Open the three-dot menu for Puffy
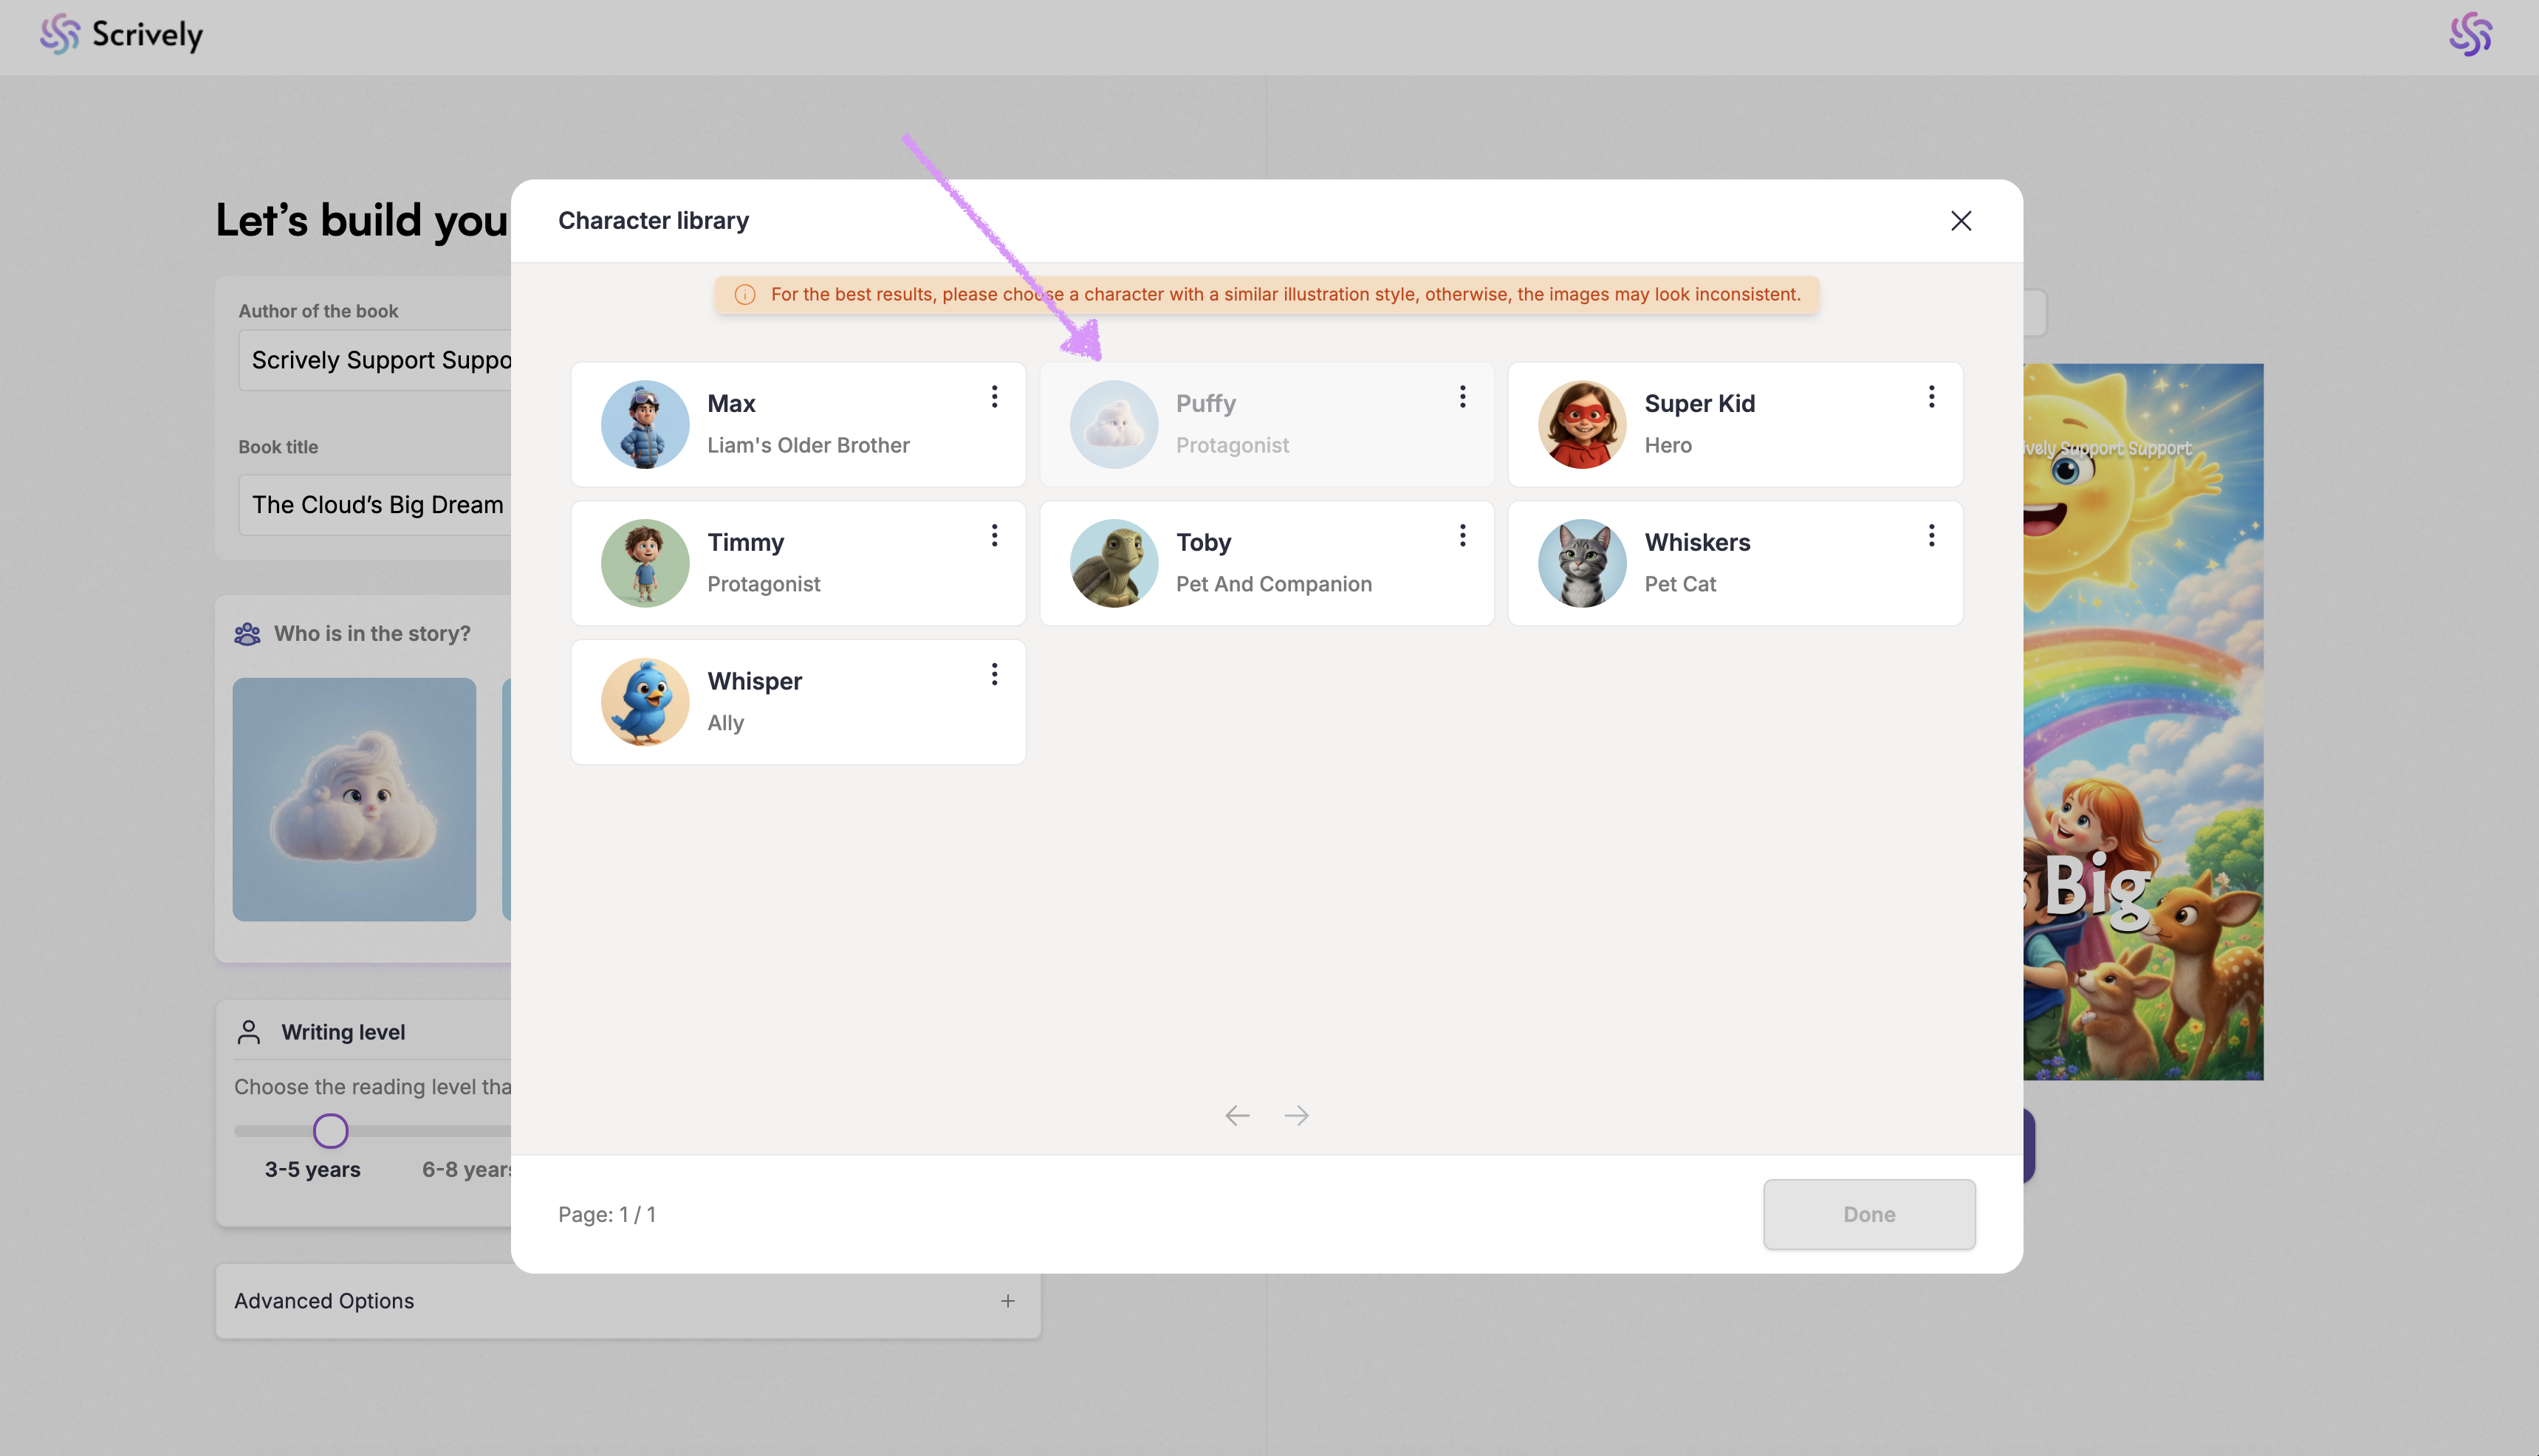 click(1462, 397)
